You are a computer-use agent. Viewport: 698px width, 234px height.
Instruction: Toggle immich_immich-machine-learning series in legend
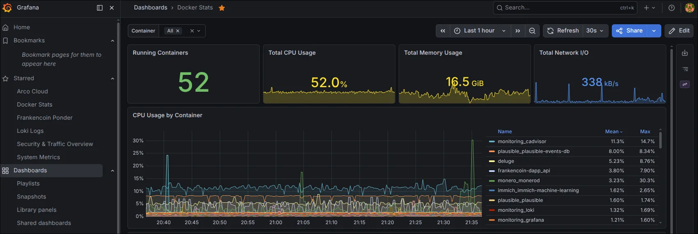538,190
